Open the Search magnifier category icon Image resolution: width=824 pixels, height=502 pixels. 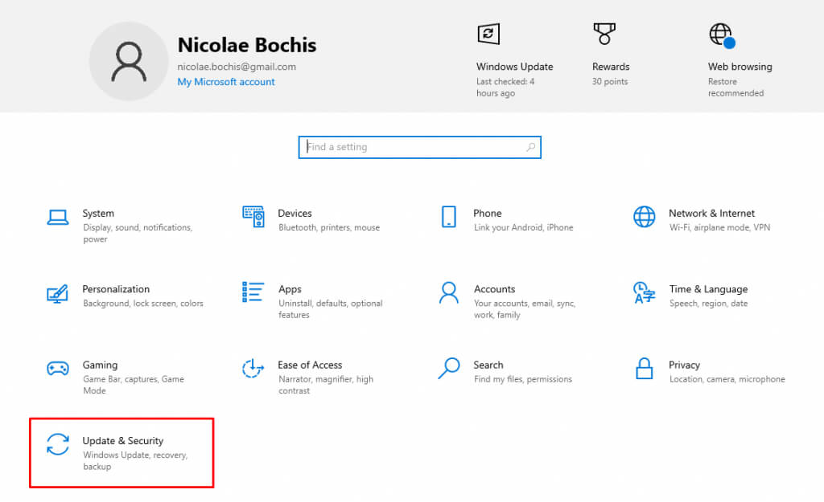coord(448,369)
